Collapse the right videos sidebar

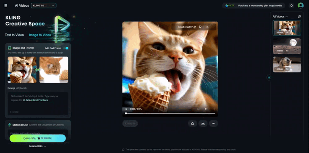[269, 77]
